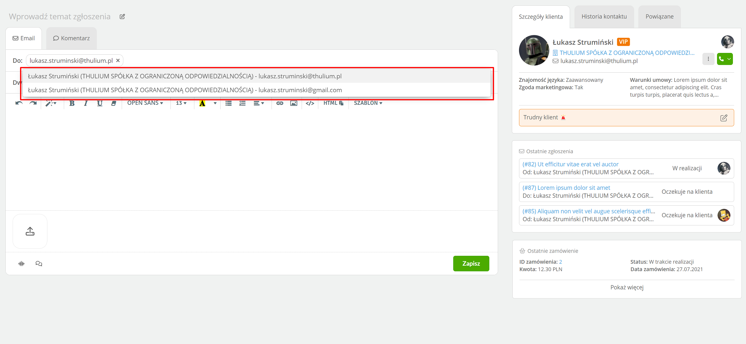746x344 pixels.
Task: Click the Ostatnie zamówienie section header
Action: [x=553, y=251]
